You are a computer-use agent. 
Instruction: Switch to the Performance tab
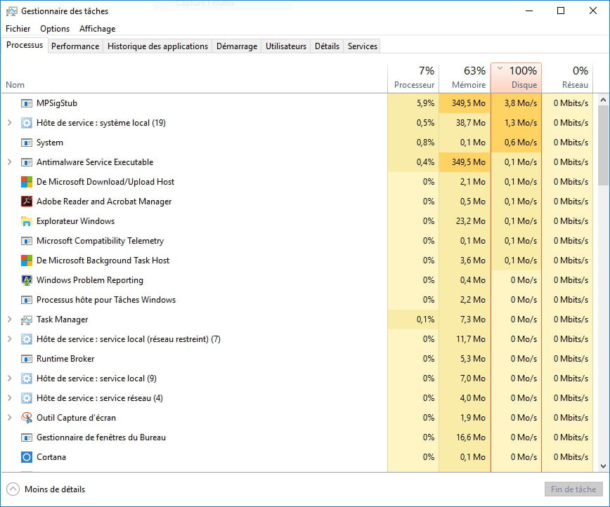[x=75, y=46]
